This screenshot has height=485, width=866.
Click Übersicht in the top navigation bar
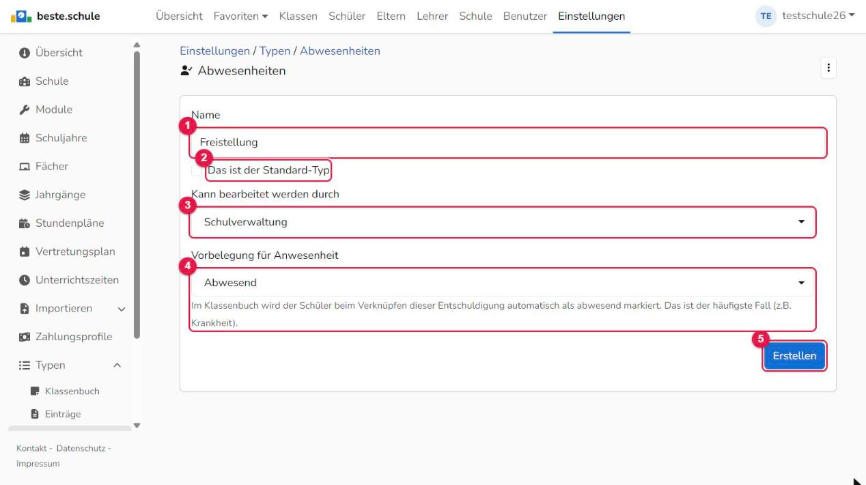pos(179,16)
